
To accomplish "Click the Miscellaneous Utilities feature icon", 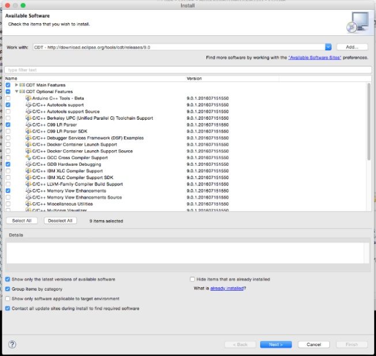I will (x=28, y=204).
